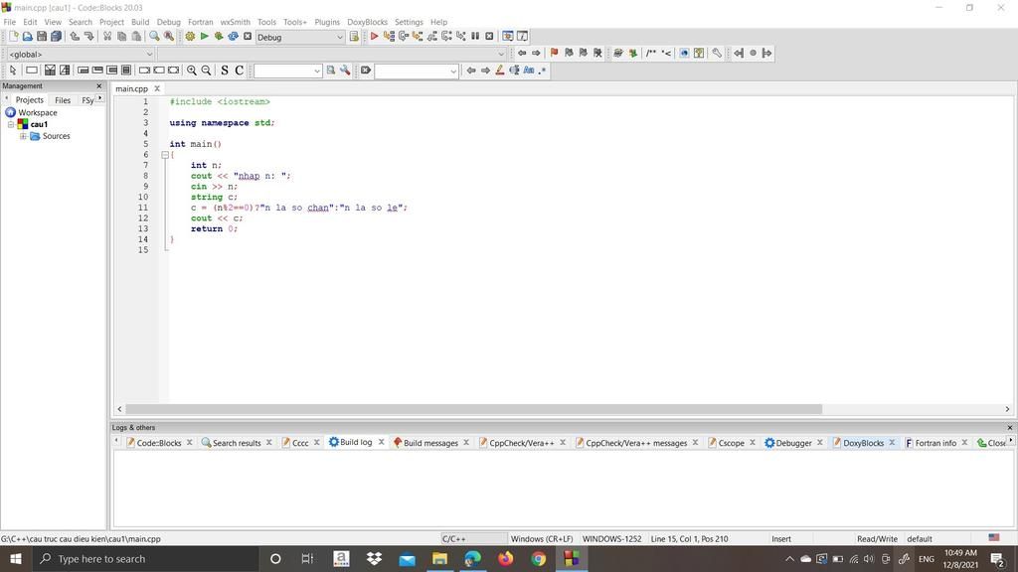Toggle regex search option
This screenshot has height=572, width=1018.
click(x=542, y=71)
